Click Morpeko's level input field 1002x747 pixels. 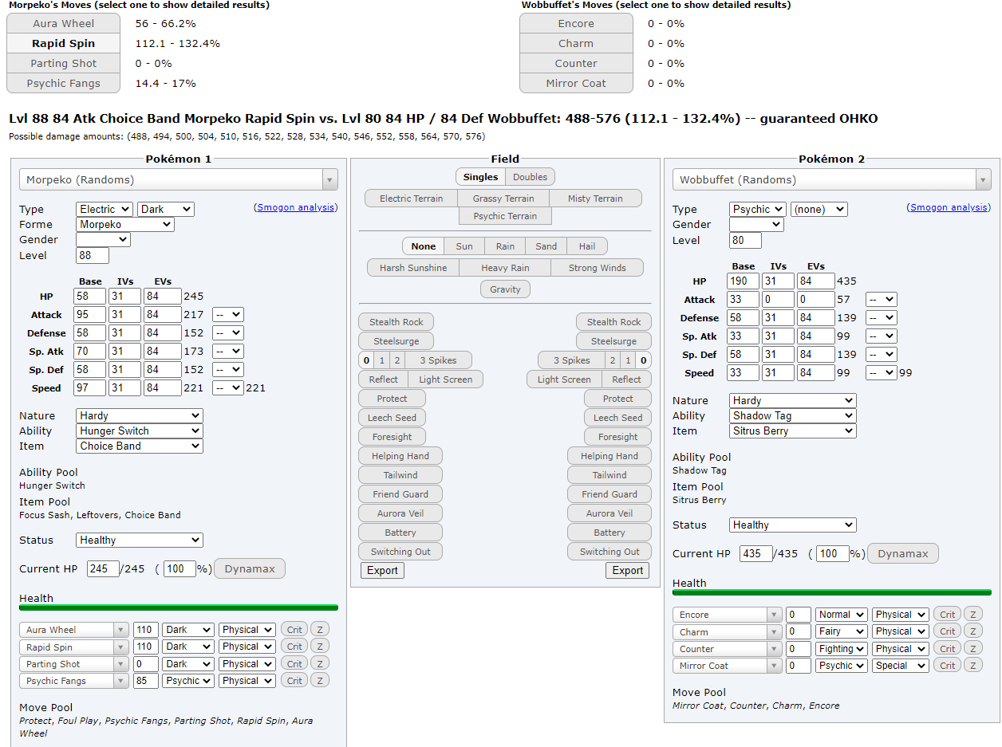click(93, 256)
